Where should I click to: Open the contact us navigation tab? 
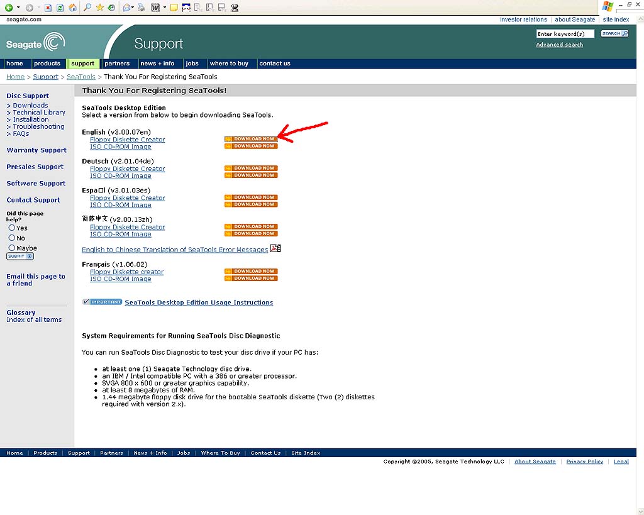[275, 64]
